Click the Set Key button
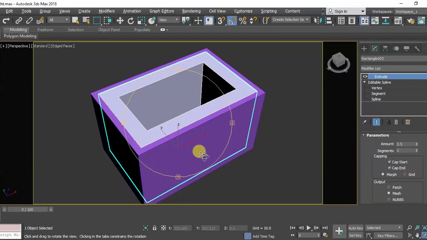Screen dimensions: 427x240 click(356, 236)
